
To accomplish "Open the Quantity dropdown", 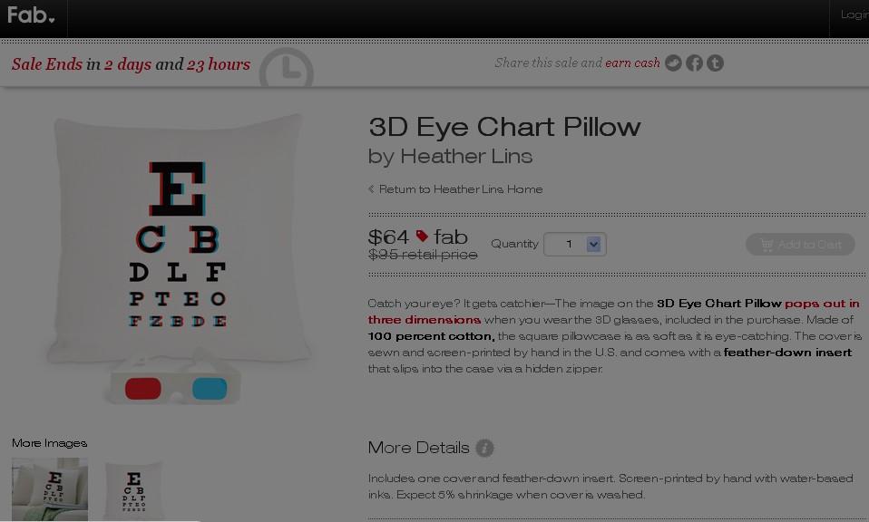I will pyautogui.click(x=575, y=244).
